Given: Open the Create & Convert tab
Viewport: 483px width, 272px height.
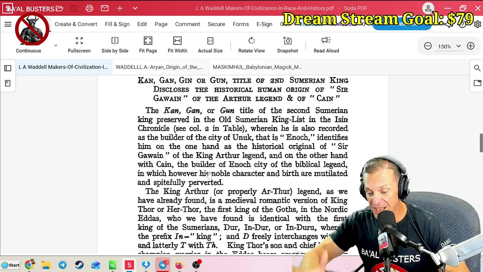Looking at the screenshot, I should 76,24.
